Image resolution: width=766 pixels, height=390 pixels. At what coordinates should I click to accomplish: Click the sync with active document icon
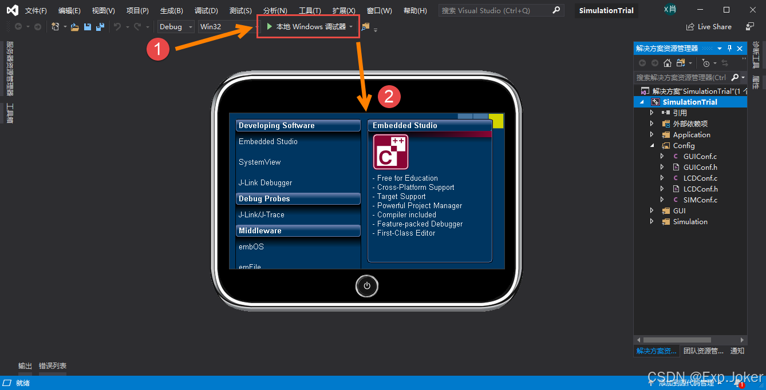point(725,63)
